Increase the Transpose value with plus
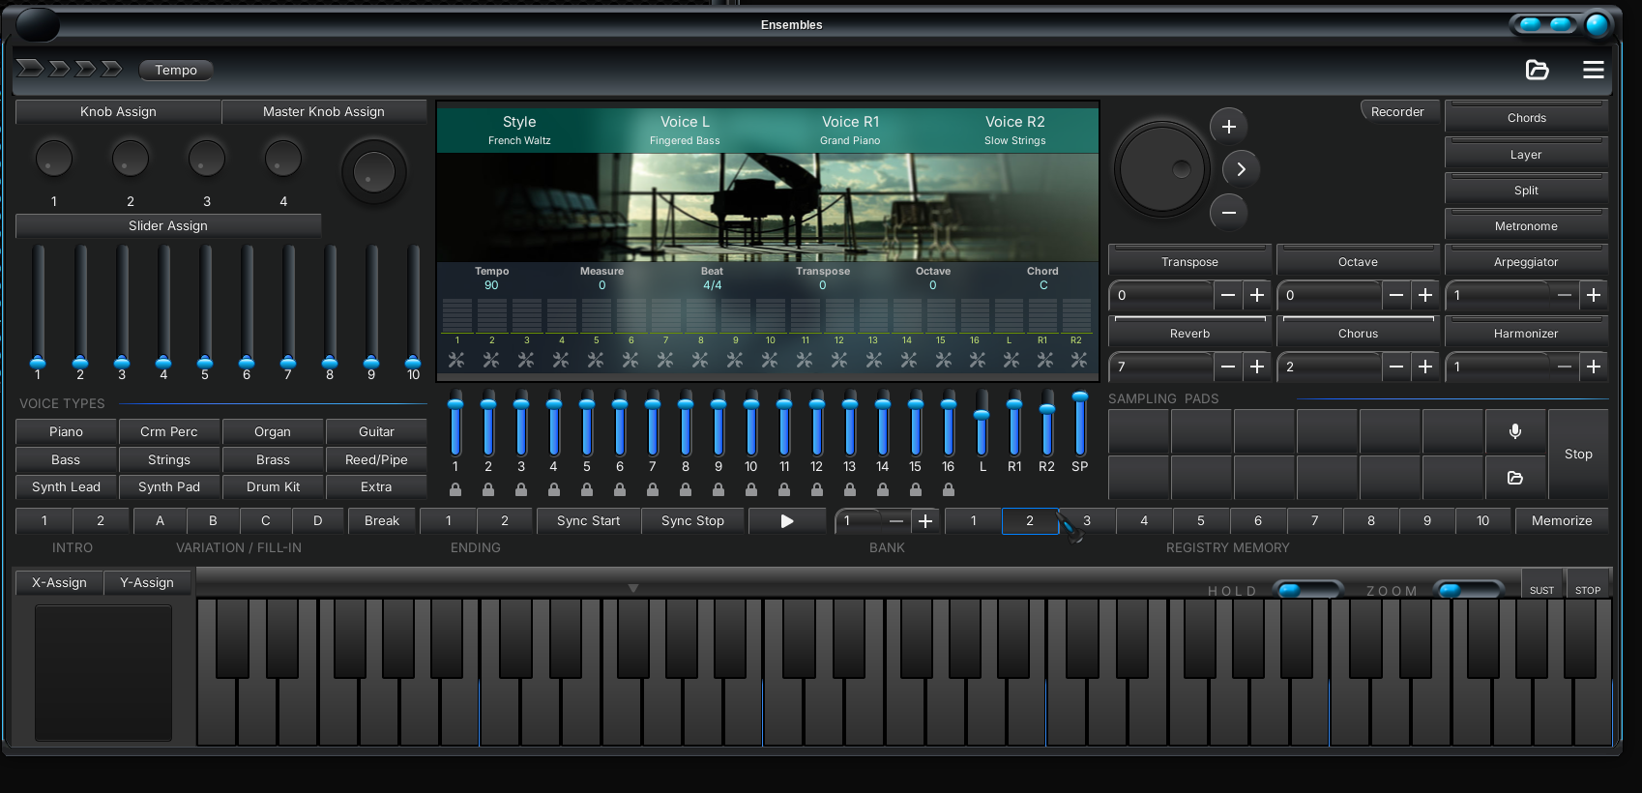Image resolution: width=1642 pixels, height=793 pixels. tap(1256, 295)
